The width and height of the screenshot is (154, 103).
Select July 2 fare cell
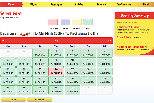[56, 53]
